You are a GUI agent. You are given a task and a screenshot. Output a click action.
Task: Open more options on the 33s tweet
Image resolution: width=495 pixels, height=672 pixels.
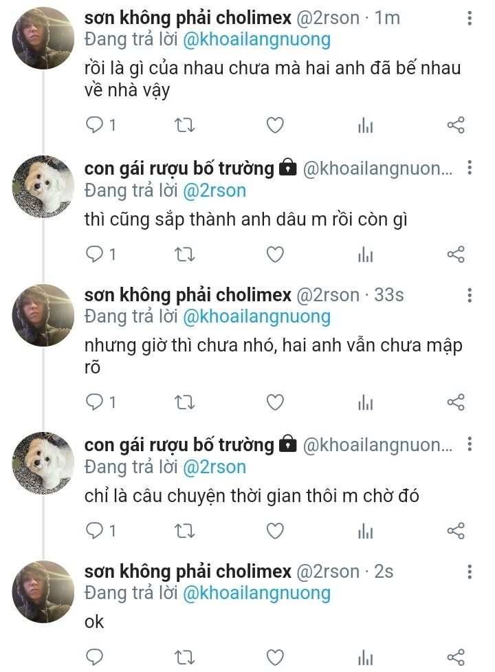click(470, 296)
